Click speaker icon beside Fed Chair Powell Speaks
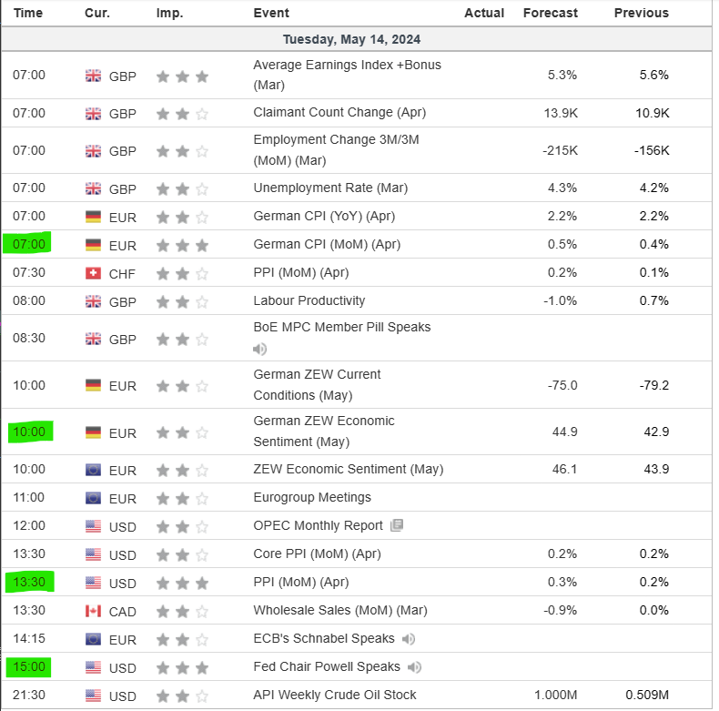Viewport: 719px width, 711px height. click(x=414, y=667)
